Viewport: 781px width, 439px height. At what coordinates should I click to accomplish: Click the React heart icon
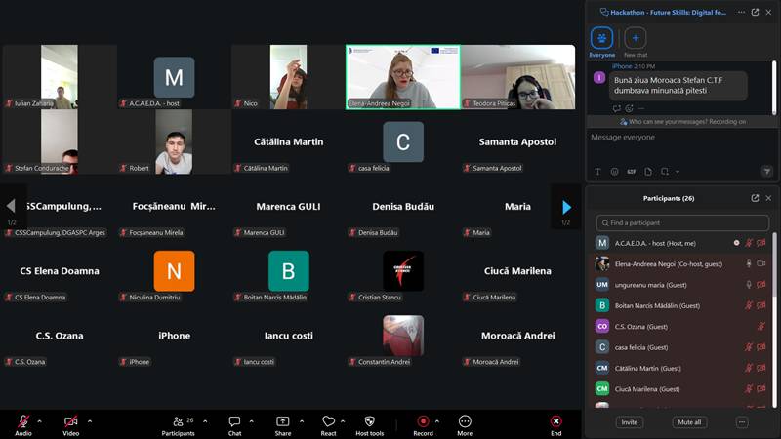[328, 421]
